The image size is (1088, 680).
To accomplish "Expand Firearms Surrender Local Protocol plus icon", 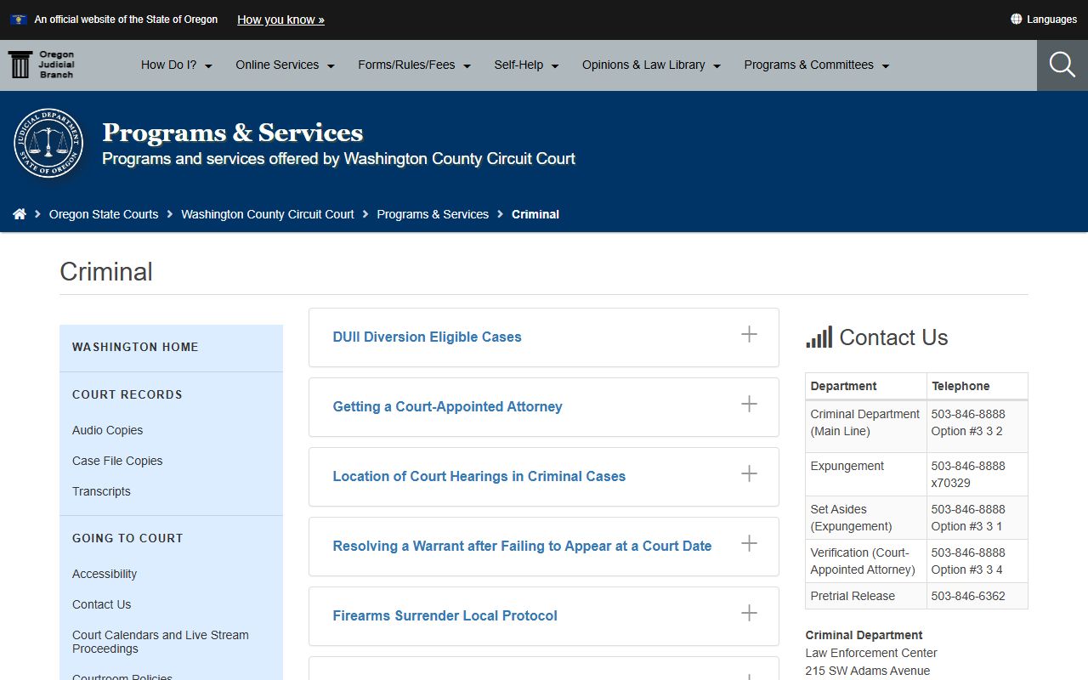I will pyautogui.click(x=749, y=613).
